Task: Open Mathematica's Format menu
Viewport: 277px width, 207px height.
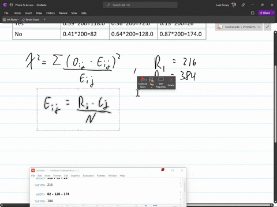Action: click(57, 175)
